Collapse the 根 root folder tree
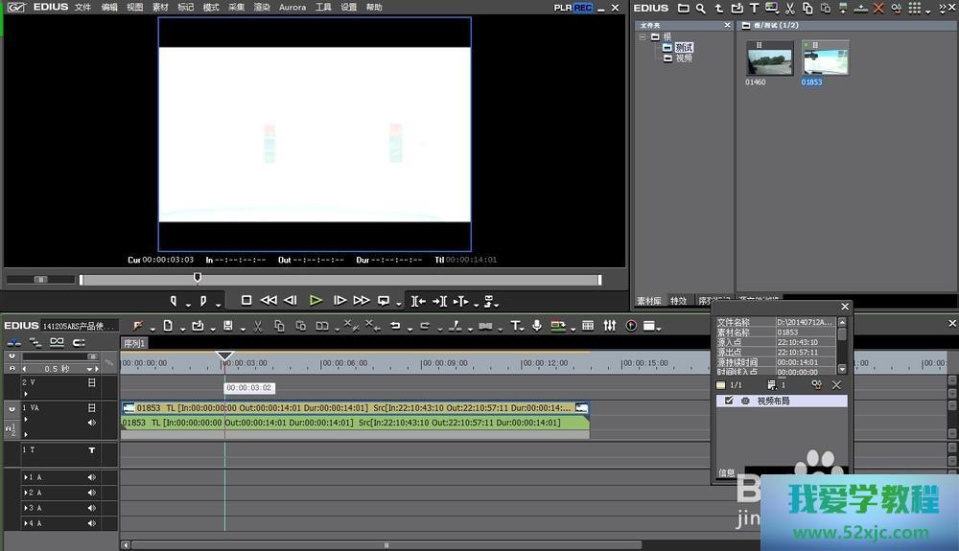959x551 pixels. (x=644, y=36)
